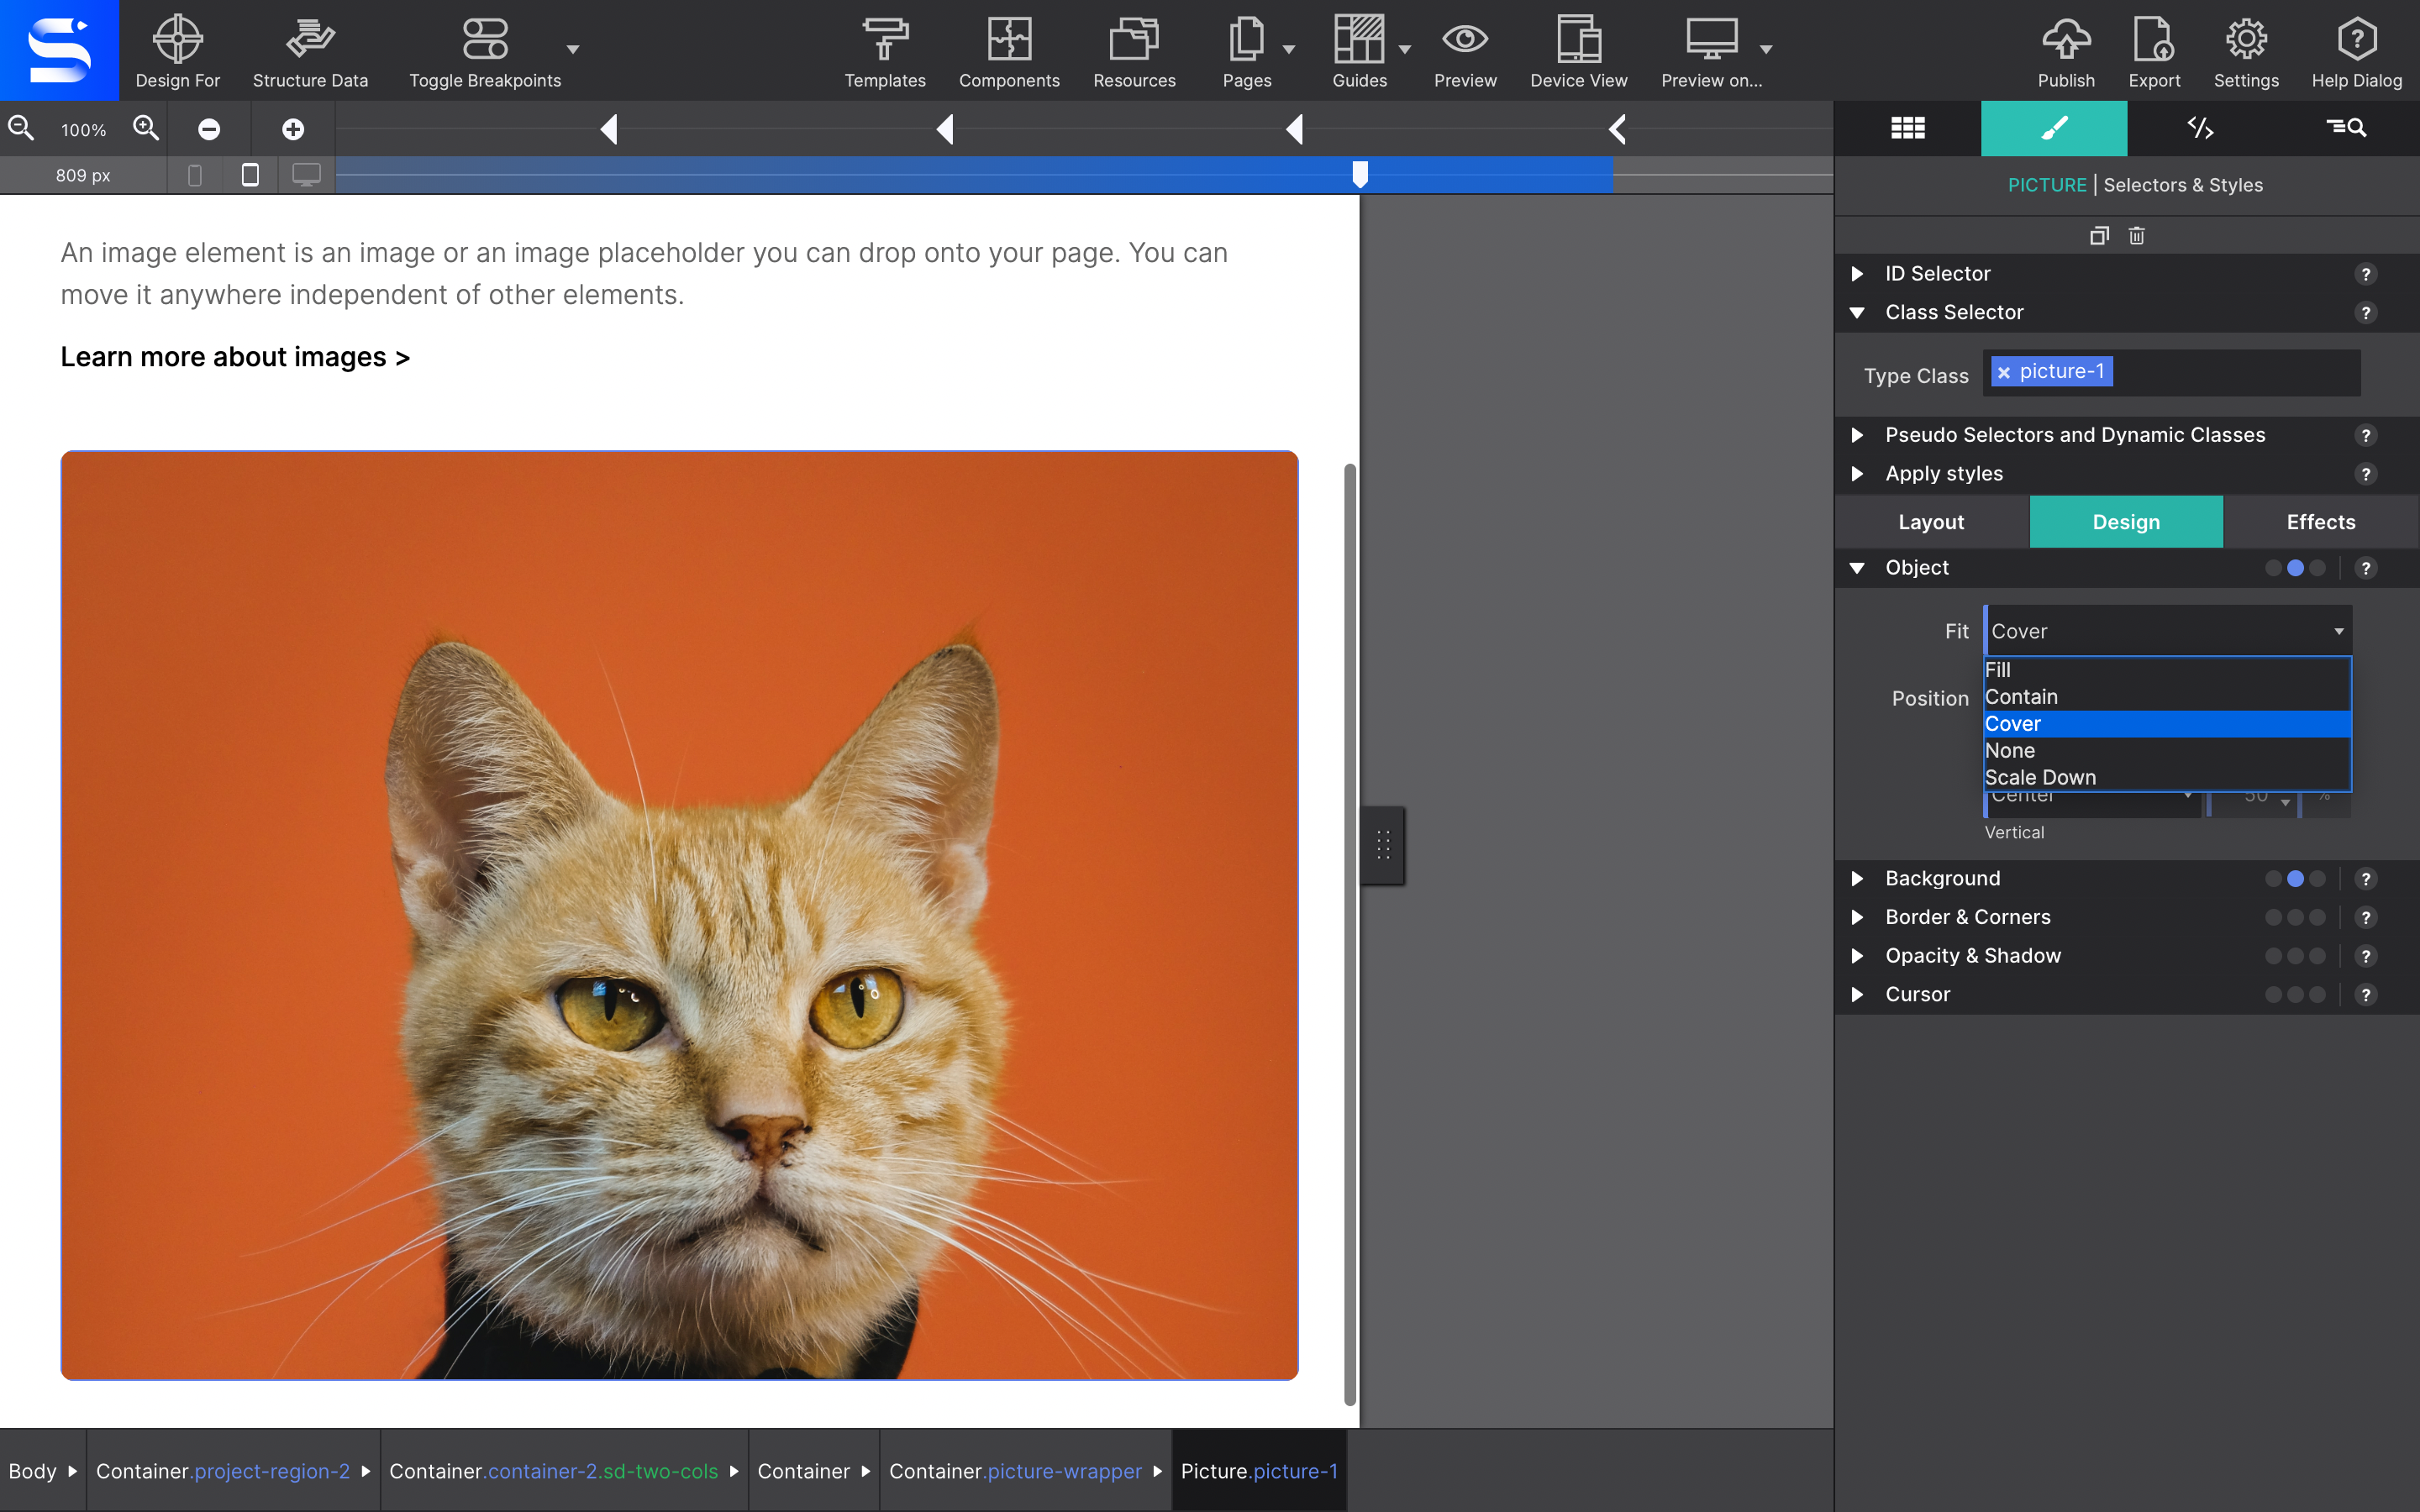Open the Pages dropdown arrow
This screenshot has height=1512, width=2420.
pyautogui.click(x=1289, y=49)
